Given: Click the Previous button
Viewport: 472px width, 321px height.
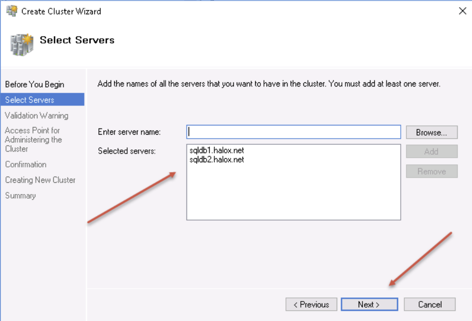Looking at the screenshot, I should (311, 305).
